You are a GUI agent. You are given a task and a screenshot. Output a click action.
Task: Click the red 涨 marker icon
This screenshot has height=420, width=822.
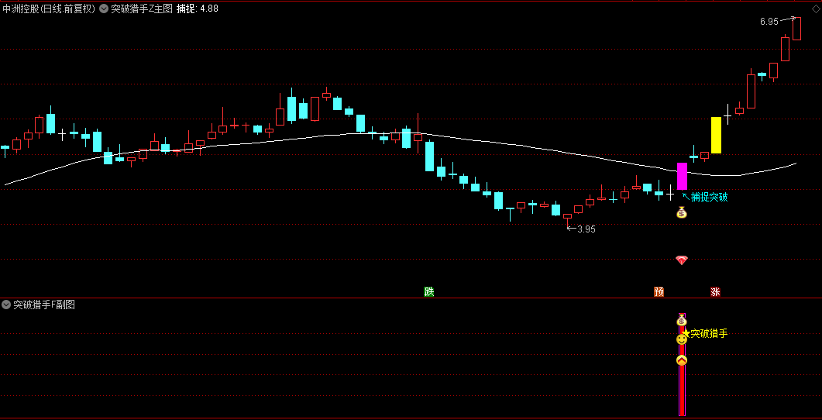click(x=716, y=291)
